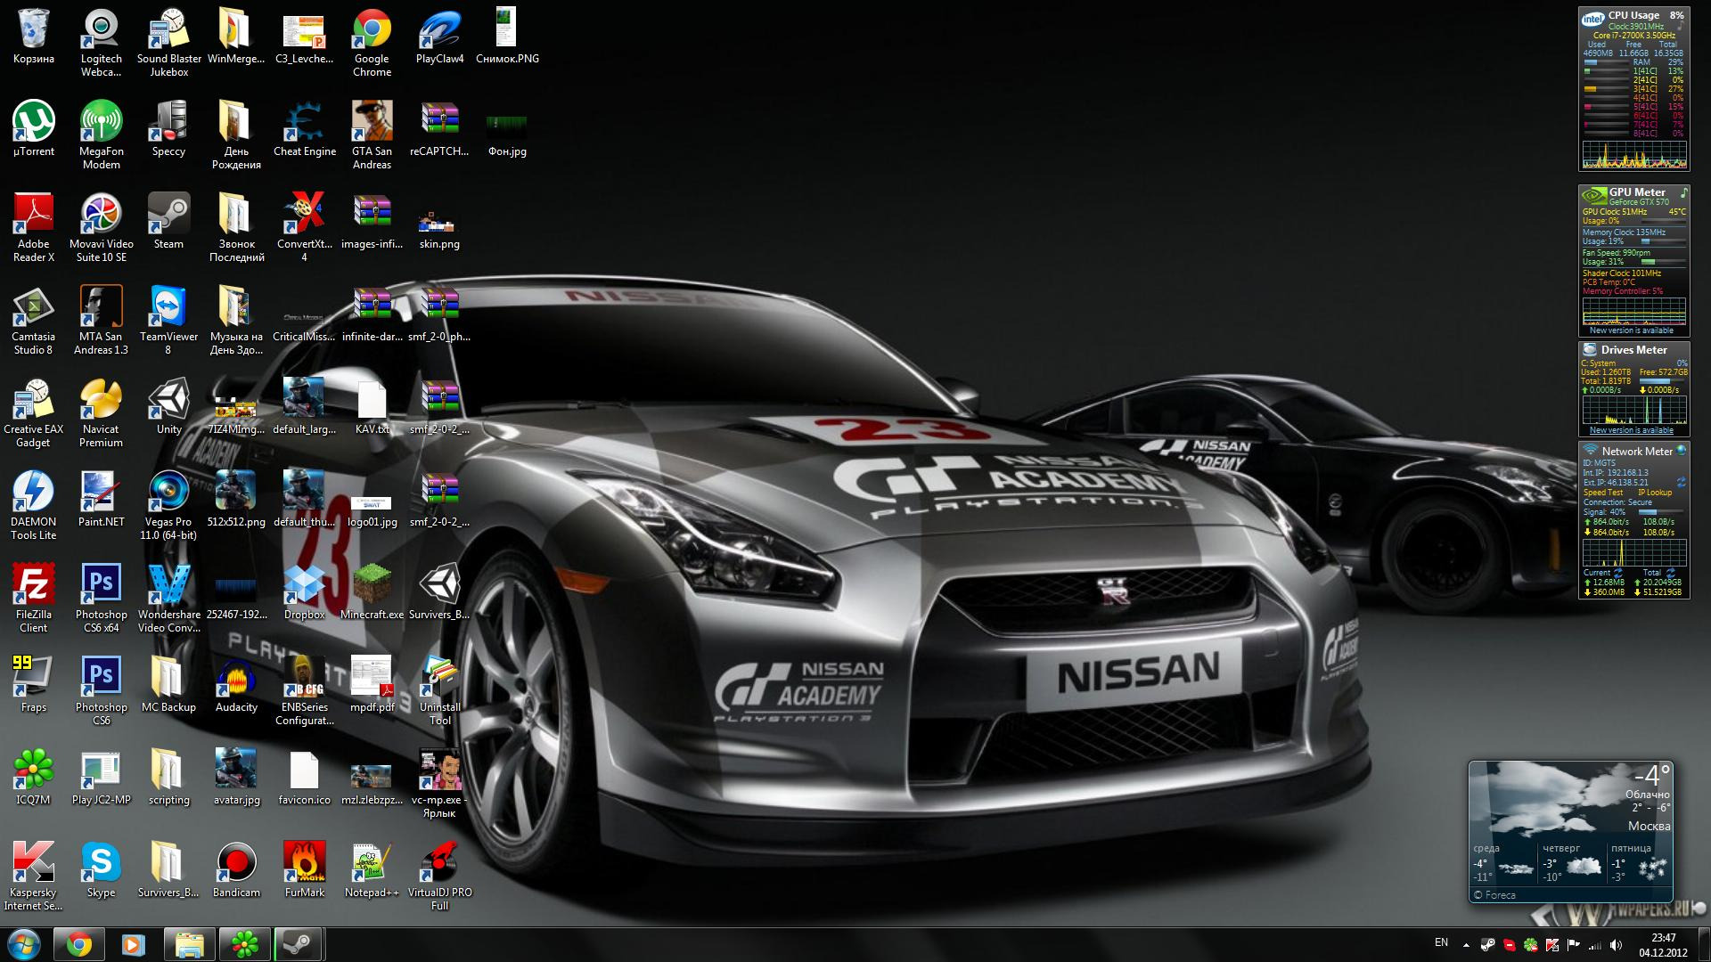Open volume speaker icon in tray

[1617, 945]
